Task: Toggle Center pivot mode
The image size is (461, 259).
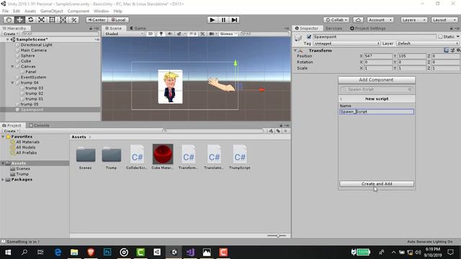Action: (x=97, y=19)
